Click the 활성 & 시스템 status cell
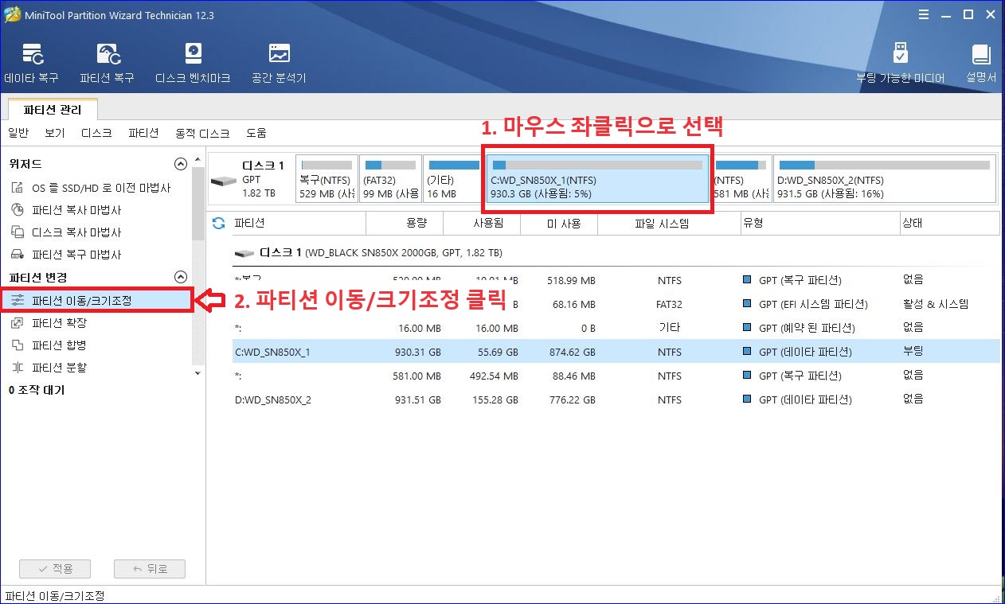The image size is (1005, 604). click(x=936, y=304)
